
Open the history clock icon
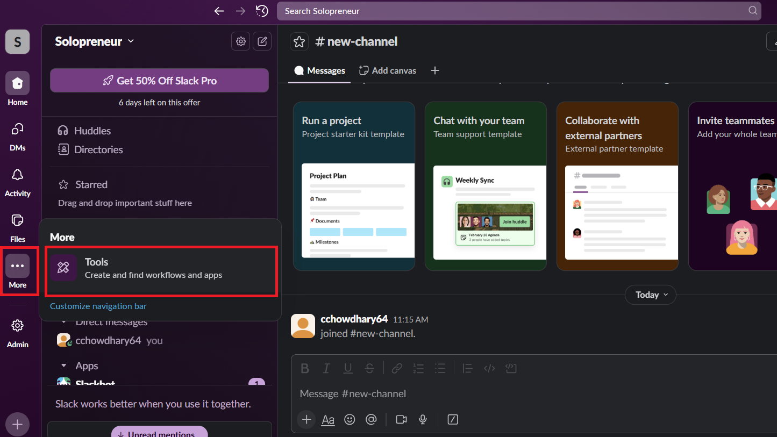coord(262,11)
